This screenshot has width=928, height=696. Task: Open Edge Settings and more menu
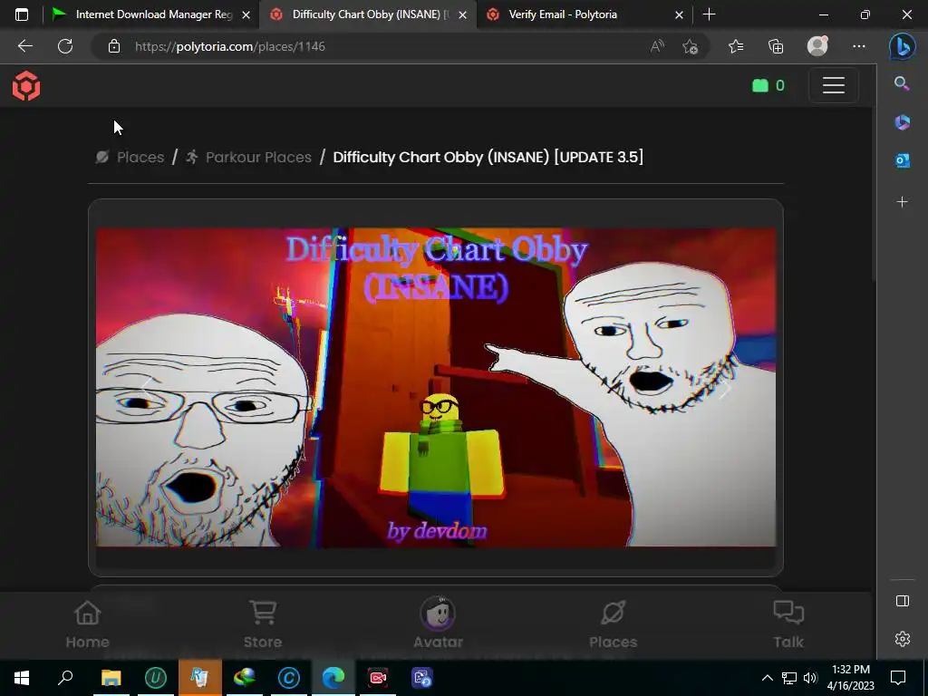click(859, 46)
